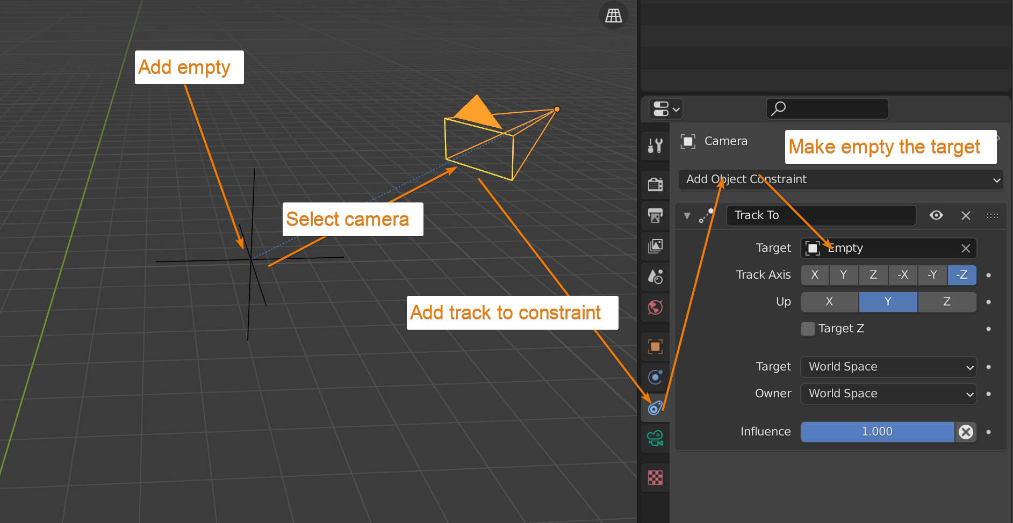Open the Scene Properties tab

tap(655, 276)
